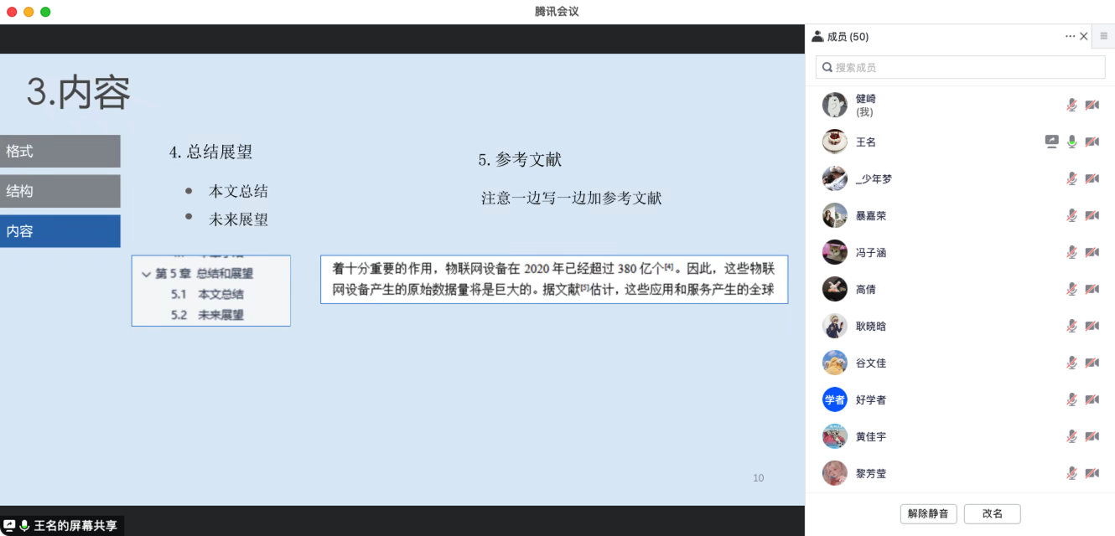Click the 解除静音 button
Screen dimensions: 1115x536
928,513
